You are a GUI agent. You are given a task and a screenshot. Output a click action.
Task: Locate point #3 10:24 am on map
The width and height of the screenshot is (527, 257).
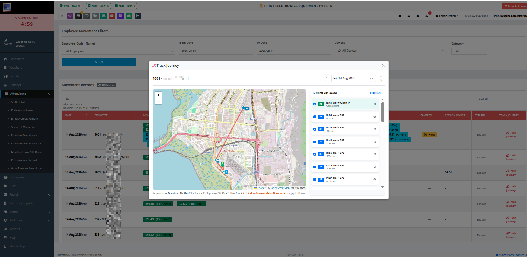tap(375, 129)
